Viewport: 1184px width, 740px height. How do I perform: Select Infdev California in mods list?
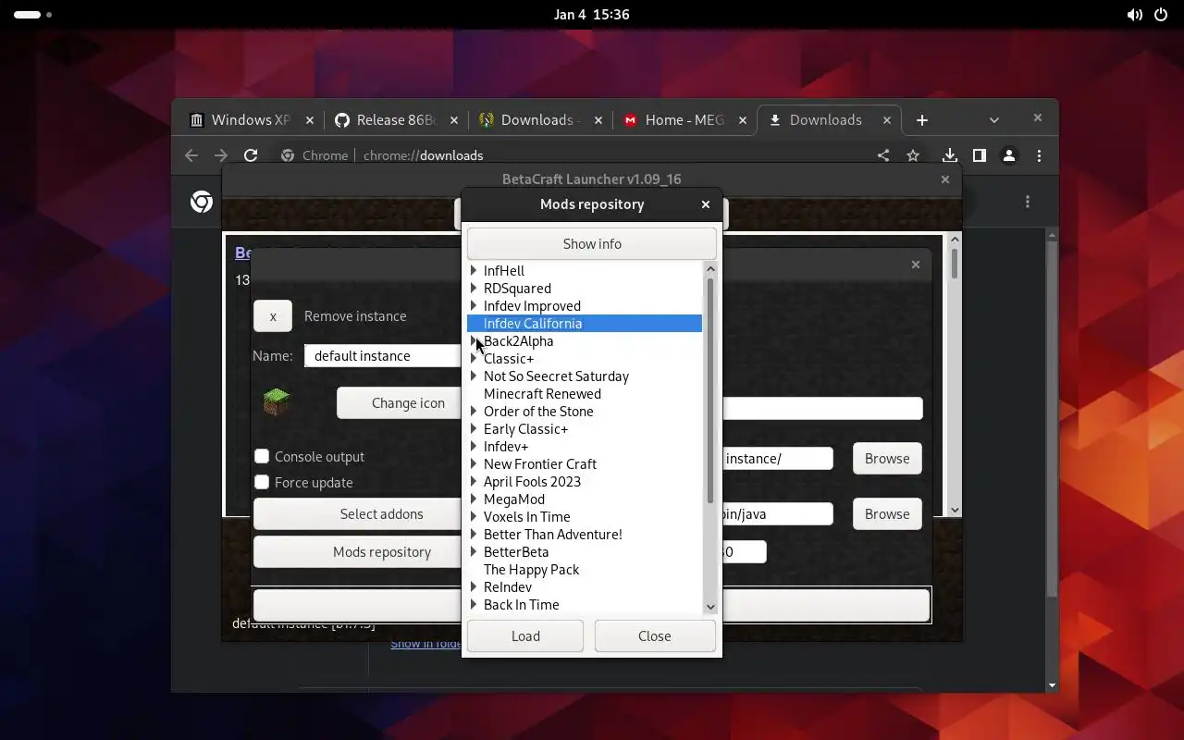pos(585,324)
